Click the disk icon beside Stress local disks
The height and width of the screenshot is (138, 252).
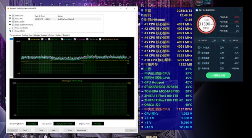10,28
